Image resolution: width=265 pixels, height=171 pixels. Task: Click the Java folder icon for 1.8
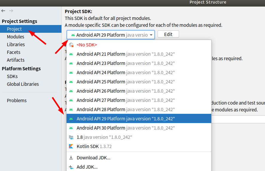pyautogui.click(x=71, y=137)
